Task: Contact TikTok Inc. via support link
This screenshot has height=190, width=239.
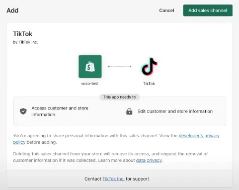Action: click(x=113, y=179)
